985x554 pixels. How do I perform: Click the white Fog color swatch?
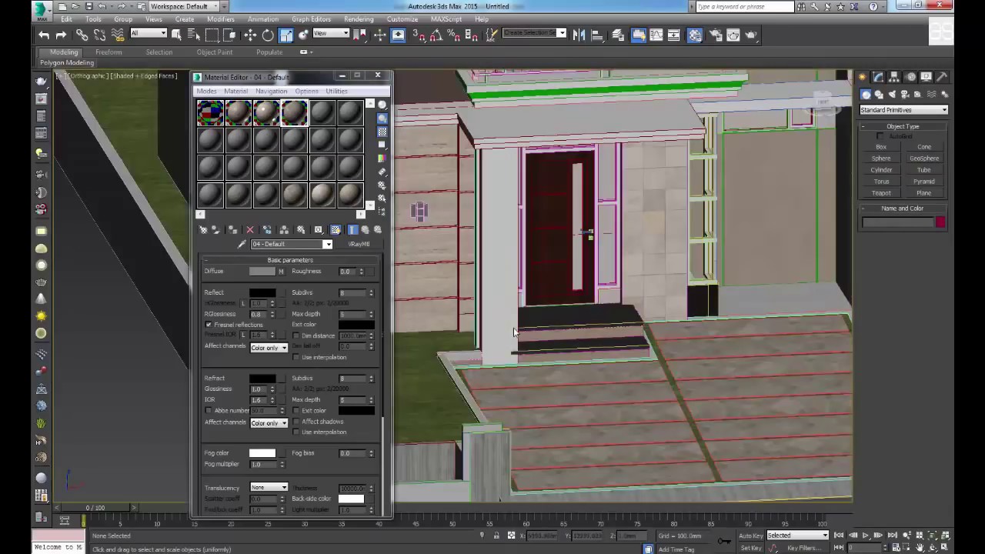pos(262,453)
